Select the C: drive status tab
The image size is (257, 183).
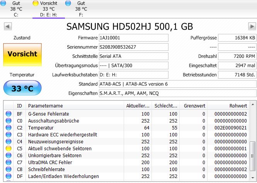[x=16, y=9]
